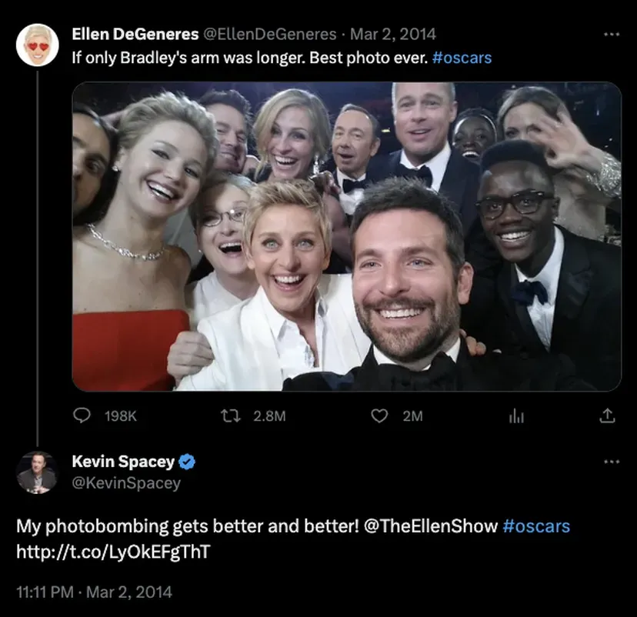Click the share icon on Ellen's tweet

pyautogui.click(x=607, y=415)
